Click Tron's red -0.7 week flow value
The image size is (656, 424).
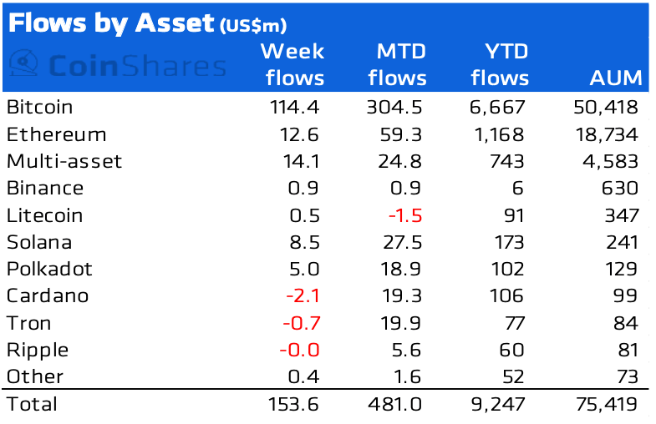tap(300, 323)
